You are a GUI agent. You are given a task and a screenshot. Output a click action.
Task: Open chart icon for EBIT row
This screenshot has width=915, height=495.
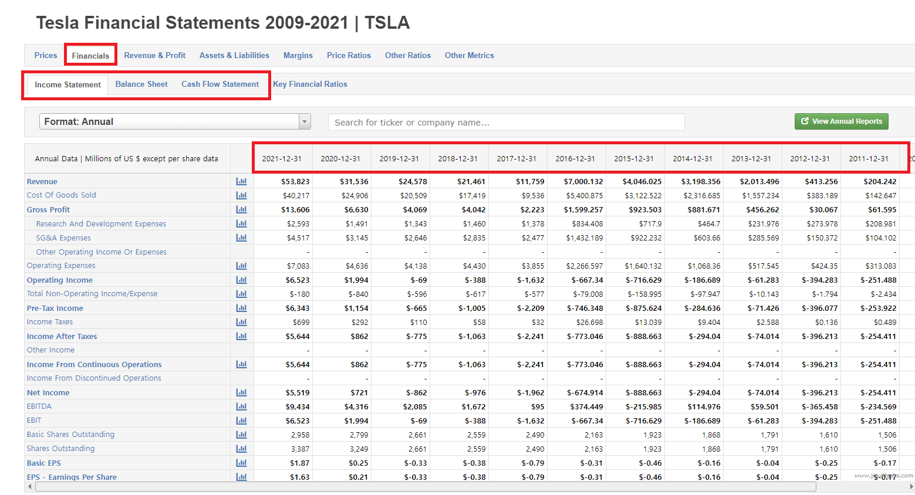coord(241,421)
